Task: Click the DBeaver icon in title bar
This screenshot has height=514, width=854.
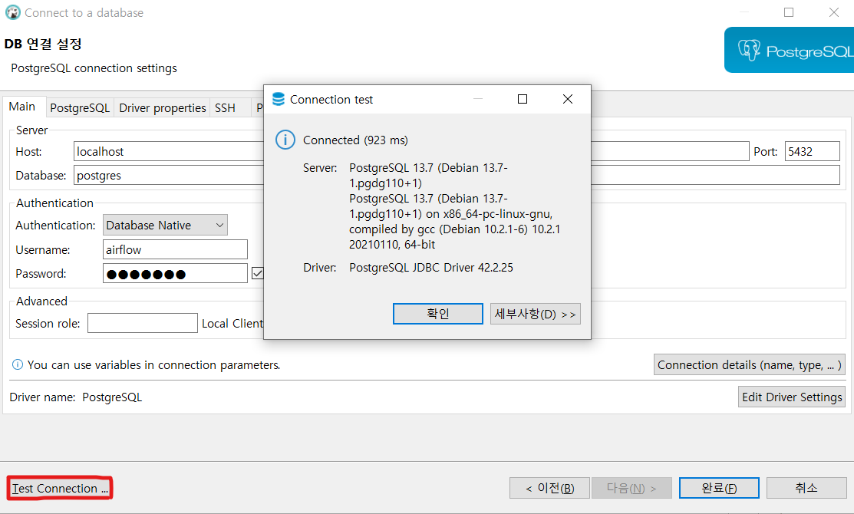Action: (x=12, y=12)
